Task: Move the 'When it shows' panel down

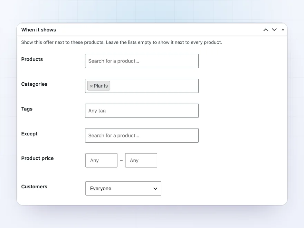Action: (x=274, y=30)
